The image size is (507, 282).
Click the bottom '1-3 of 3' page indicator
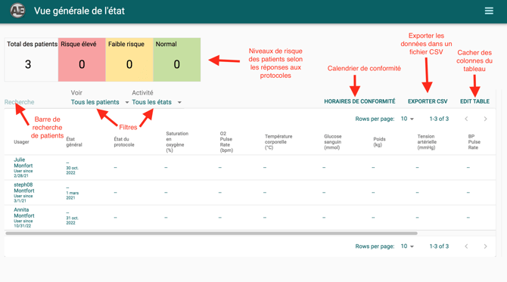(439, 246)
